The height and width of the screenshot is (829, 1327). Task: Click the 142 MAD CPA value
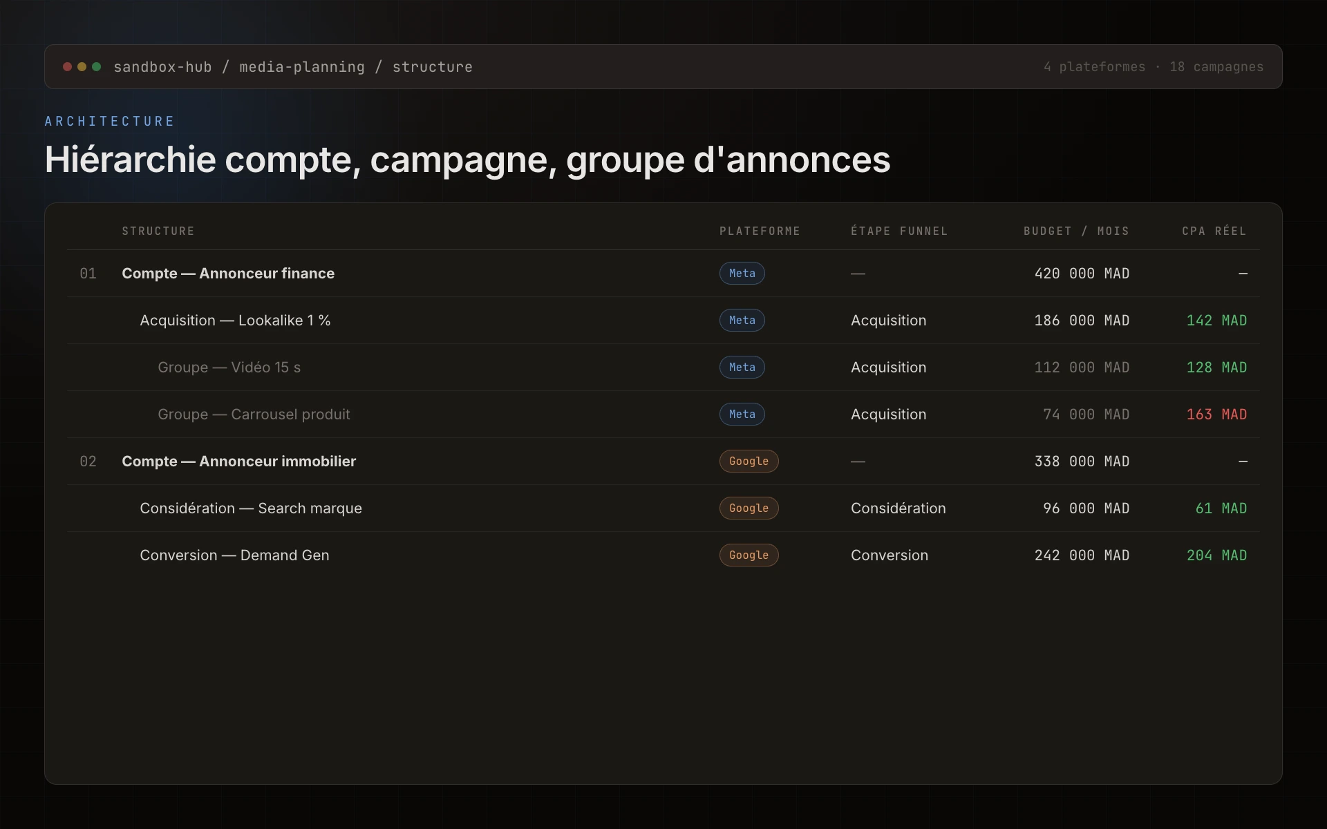click(1216, 321)
